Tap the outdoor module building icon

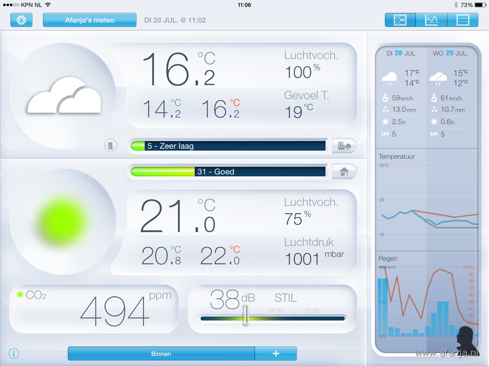point(344,145)
